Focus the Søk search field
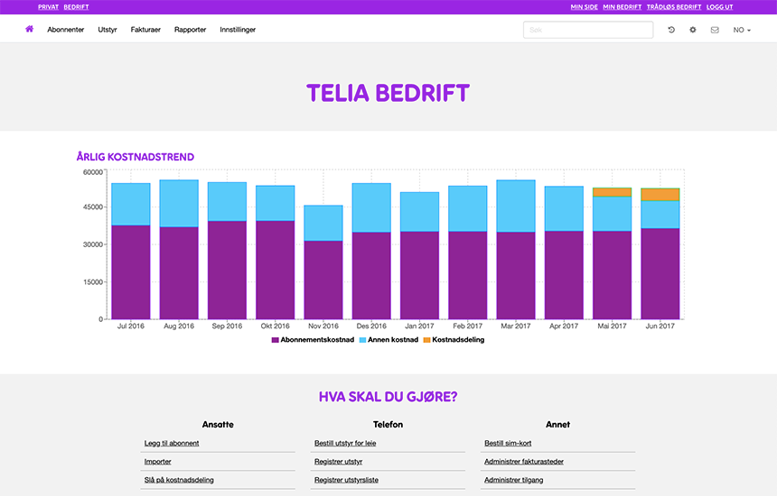 [x=587, y=30]
